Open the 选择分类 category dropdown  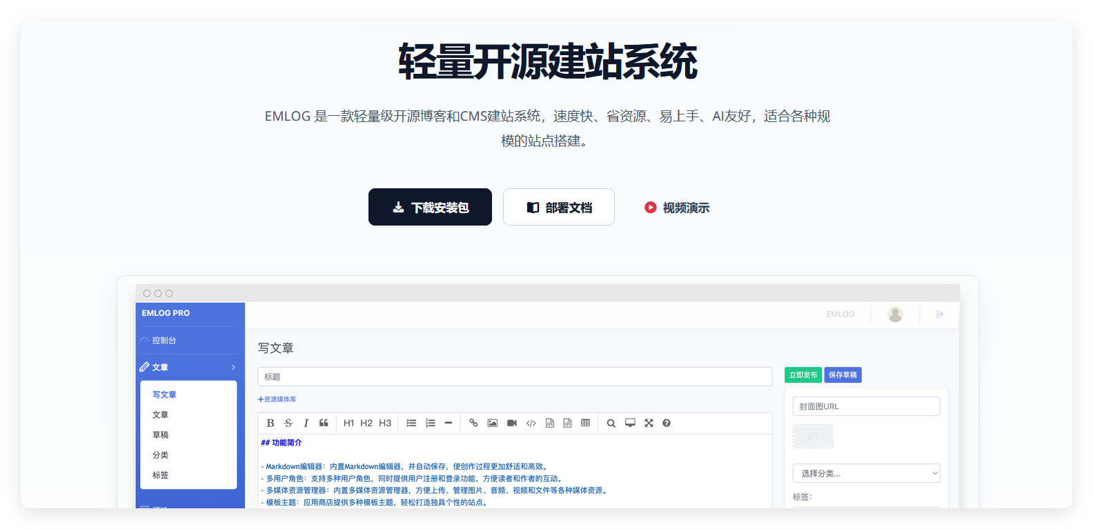pos(866,473)
